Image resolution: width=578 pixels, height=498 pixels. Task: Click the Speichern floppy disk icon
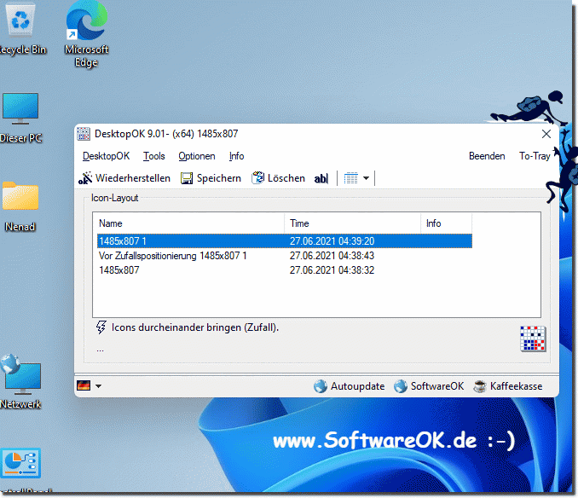click(x=187, y=178)
